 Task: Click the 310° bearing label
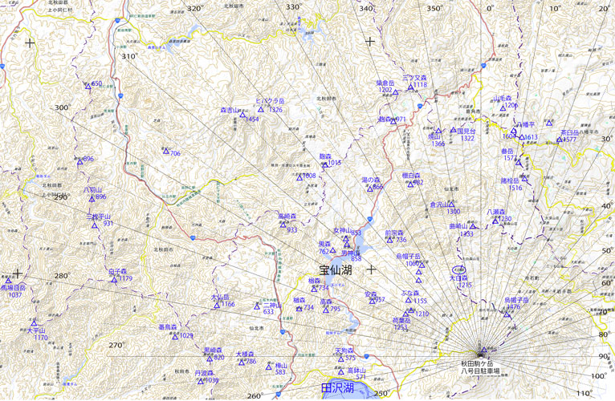coord(129,56)
